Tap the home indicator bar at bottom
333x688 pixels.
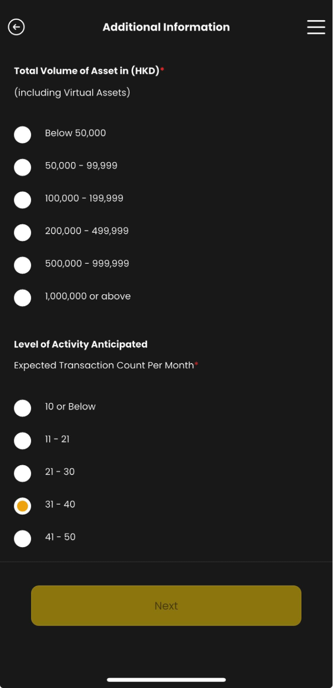pyautogui.click(x=166, y=680)
